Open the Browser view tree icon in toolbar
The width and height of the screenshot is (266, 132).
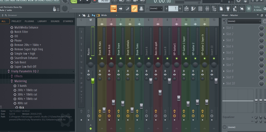[x=214, y=9]
